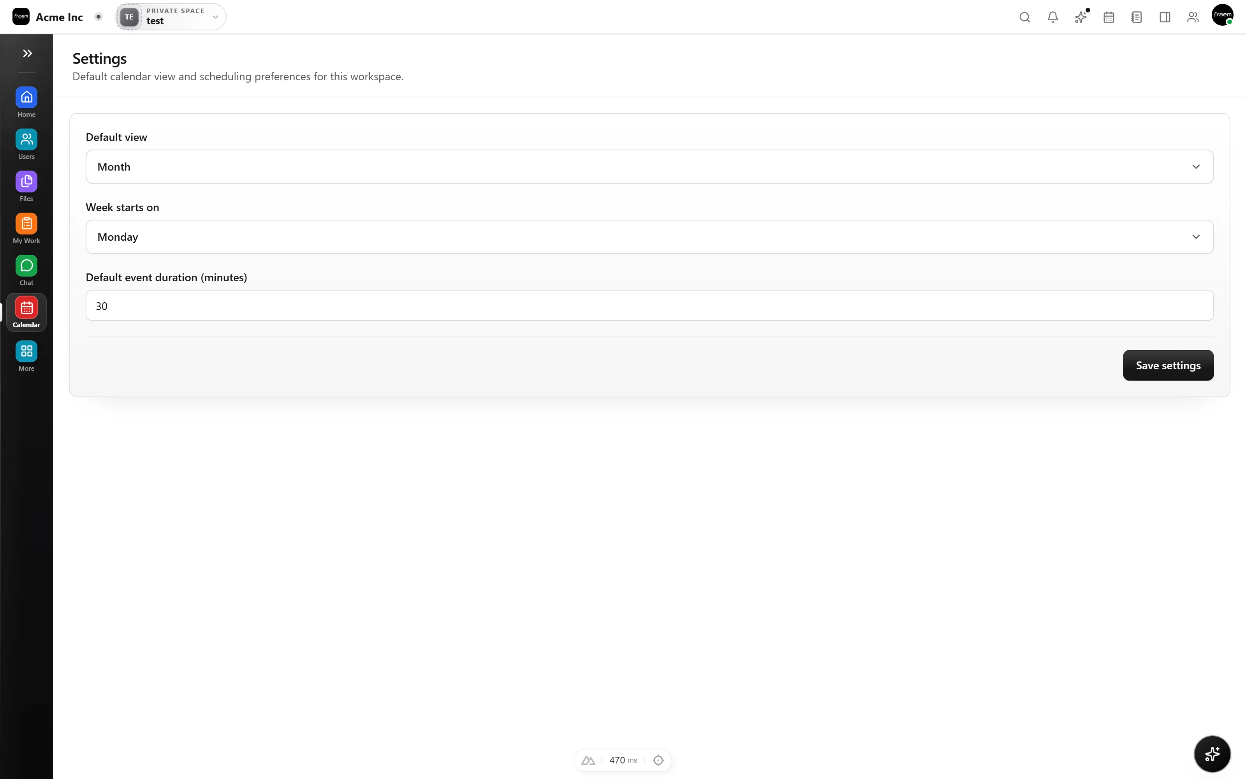The image size is (1246, 779).
Task: Open the More apps grid icon
Action: click(26, 356)
